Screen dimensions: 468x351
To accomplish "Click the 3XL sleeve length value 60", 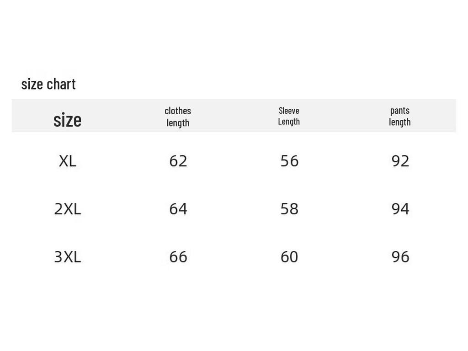I will tap(289, 257).
